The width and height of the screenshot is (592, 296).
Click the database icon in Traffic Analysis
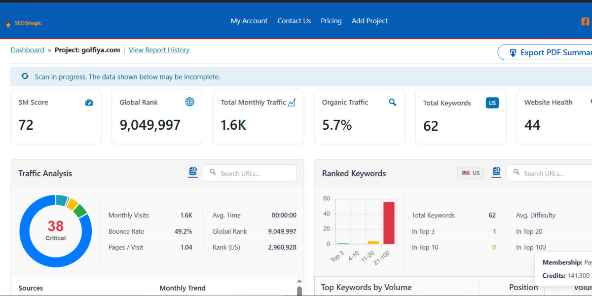pyautogui.click(x=193, y=172)
